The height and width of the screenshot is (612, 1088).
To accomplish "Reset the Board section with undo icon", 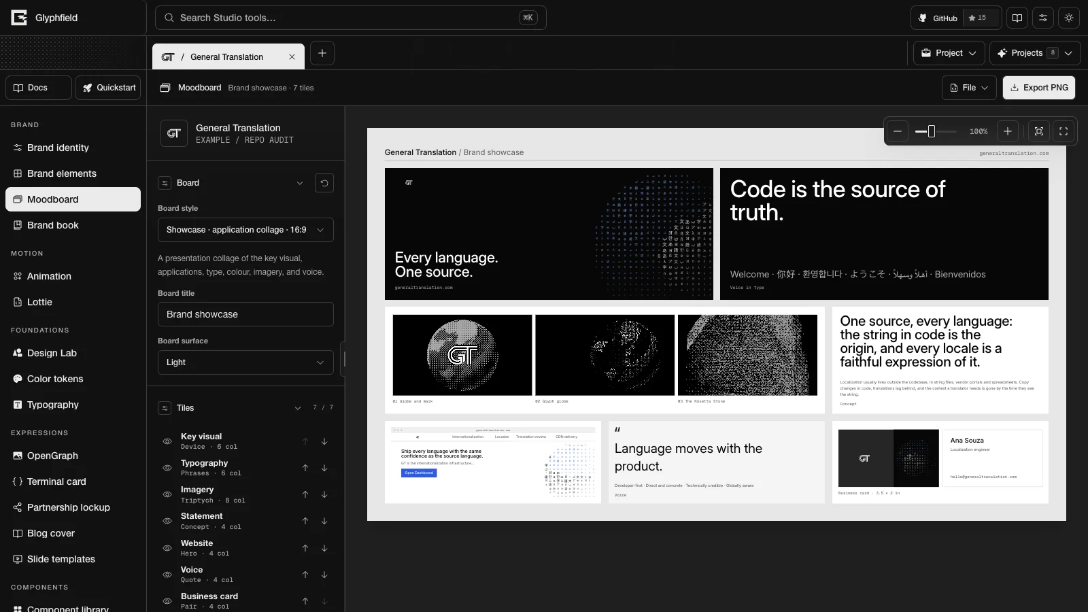I will click(x=324, y=183).
